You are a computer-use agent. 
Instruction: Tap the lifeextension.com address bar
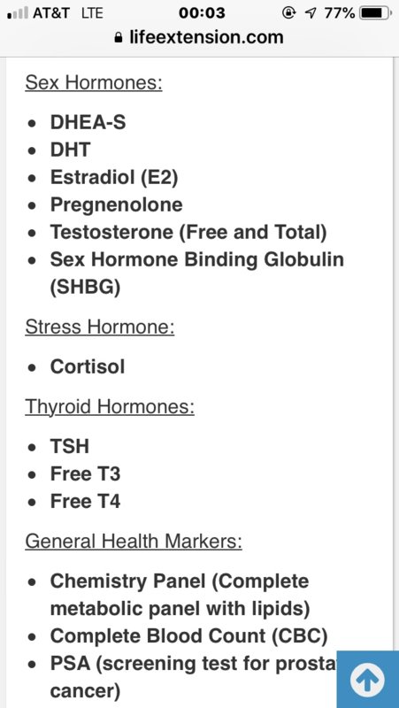[x=200, y=37]
